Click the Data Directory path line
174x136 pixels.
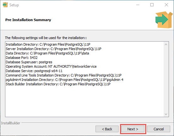[x=47, y=53]
